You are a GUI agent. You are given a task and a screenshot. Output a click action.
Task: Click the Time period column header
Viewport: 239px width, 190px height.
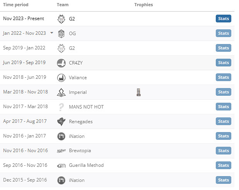(16, 5)
